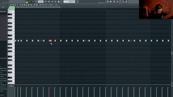Click the C5 piano key
173x97 pixels.
click(x=11, y=41)
